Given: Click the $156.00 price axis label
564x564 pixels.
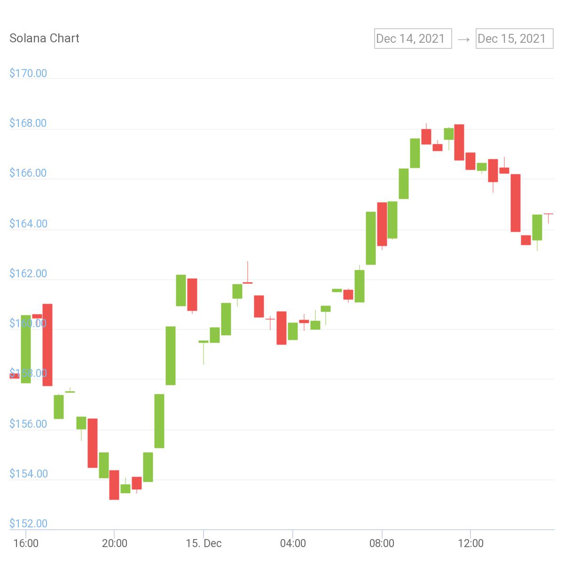Looking at the screenshot, I should (x=28, y=424).
